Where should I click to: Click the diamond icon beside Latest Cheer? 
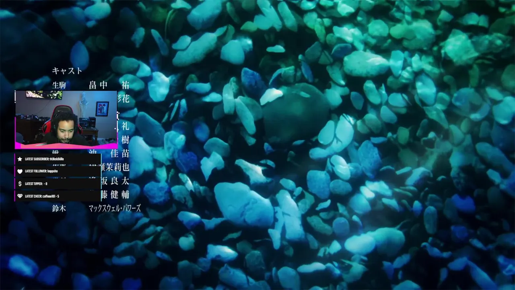[x=20, y=196]
